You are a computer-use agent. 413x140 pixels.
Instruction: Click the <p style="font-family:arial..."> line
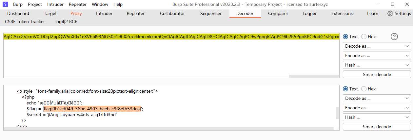click(x=87, y=91)
